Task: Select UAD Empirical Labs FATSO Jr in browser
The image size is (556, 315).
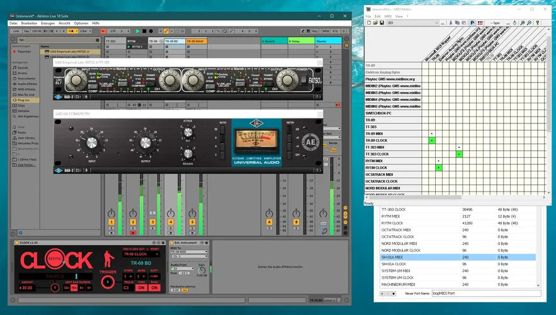Action: tap(70, 52)
